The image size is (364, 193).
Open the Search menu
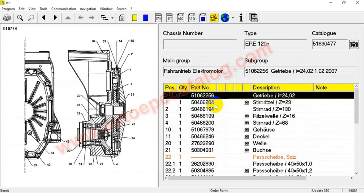tap(121, 9)
